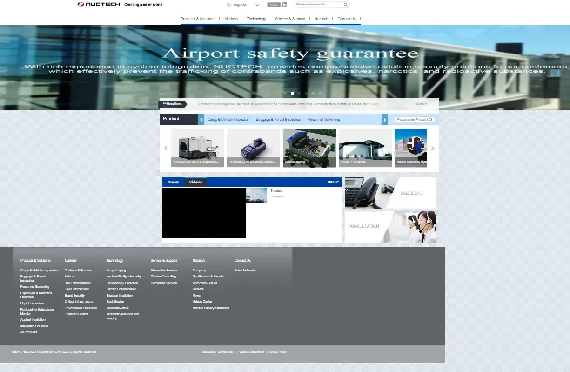Open footer link On-line Consulting
This screenshot has width=570, height=372.
tap(163, 277)
